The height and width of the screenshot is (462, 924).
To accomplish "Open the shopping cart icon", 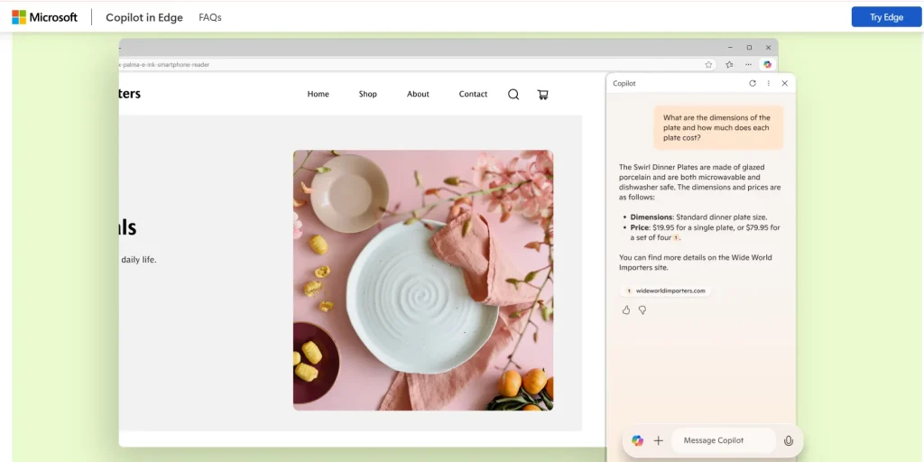I will (542, 94).
